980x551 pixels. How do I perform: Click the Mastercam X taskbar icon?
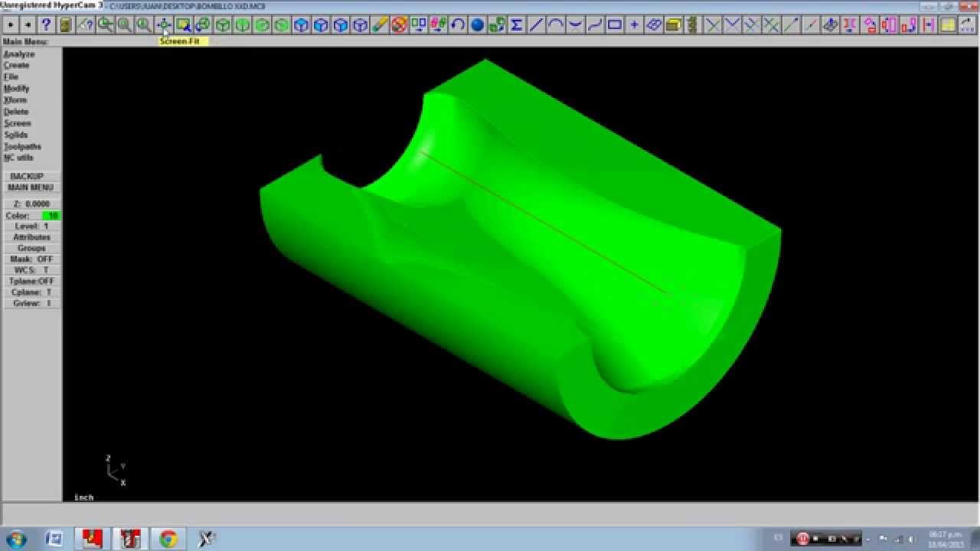point(207,539)
